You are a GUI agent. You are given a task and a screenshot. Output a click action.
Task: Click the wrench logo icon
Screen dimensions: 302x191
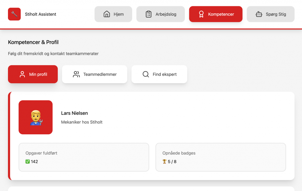[14, 14]
